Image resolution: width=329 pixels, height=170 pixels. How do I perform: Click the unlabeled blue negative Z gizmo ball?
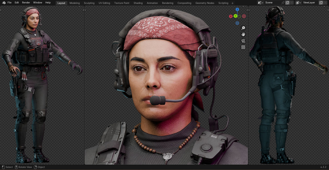point(237,23)
